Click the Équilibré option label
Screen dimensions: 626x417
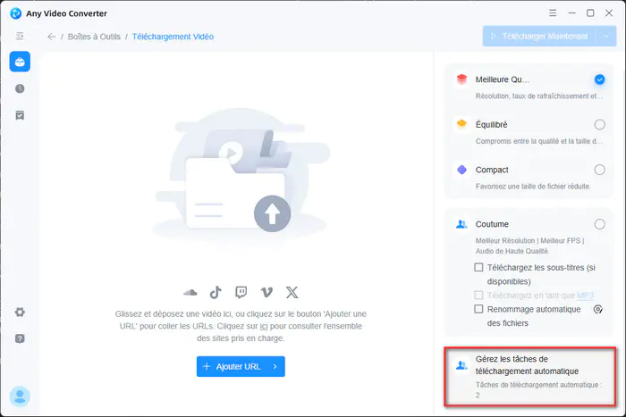491,124
